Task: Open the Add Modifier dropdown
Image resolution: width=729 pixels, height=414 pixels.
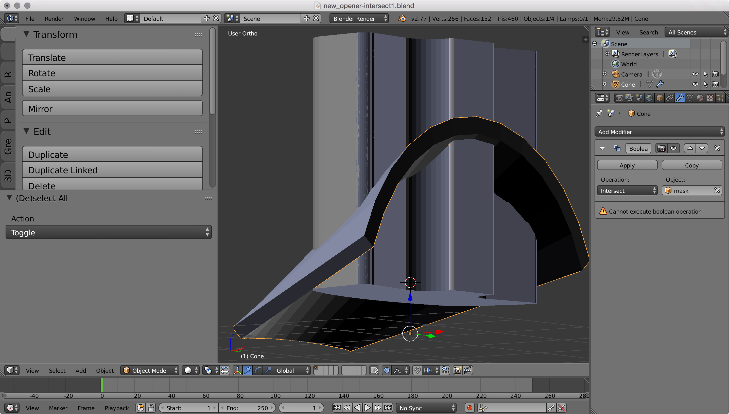Action: (x=659, y=132)
